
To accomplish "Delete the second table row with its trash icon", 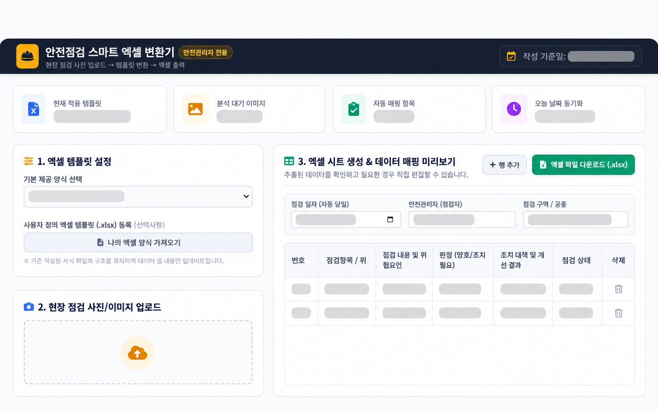I will (619, 313).
